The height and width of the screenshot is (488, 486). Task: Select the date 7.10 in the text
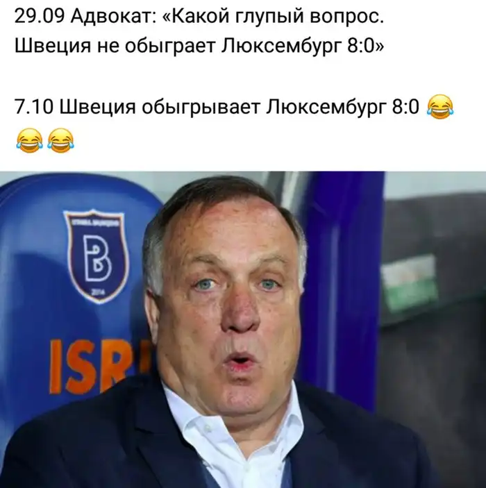coord(33,108)
